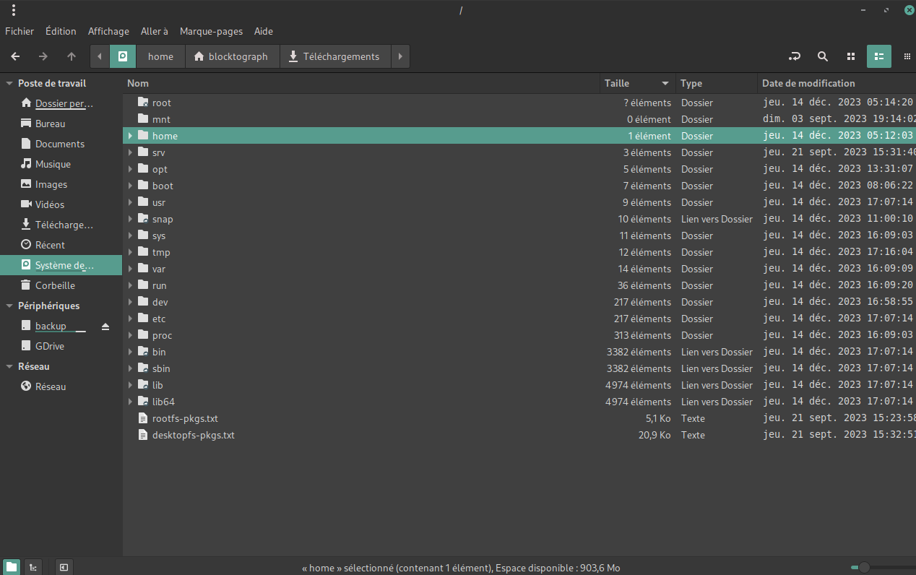Image resolution: width=916 pixels, height=575 pixels.
Task: Go forward with the right arrow button
Action: pyautogui.click(x=43, y=56)
